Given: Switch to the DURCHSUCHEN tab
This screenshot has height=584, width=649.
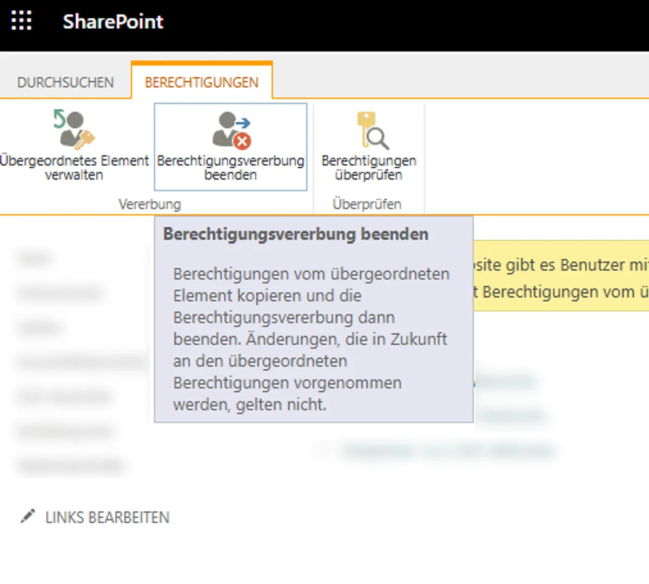Looking at the screenshot, I should [x=65, y=82].
